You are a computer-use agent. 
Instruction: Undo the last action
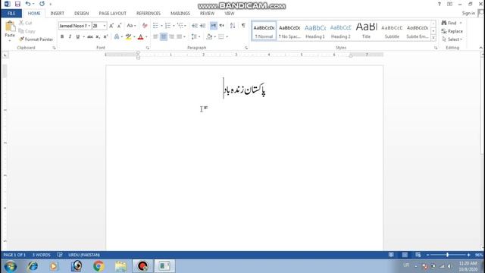tap(28, 4)
